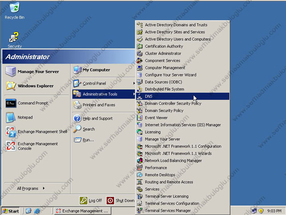Open Domain Security Policy
The height and width of the screenshot is (215, 286).
click(x=183, y=111)
